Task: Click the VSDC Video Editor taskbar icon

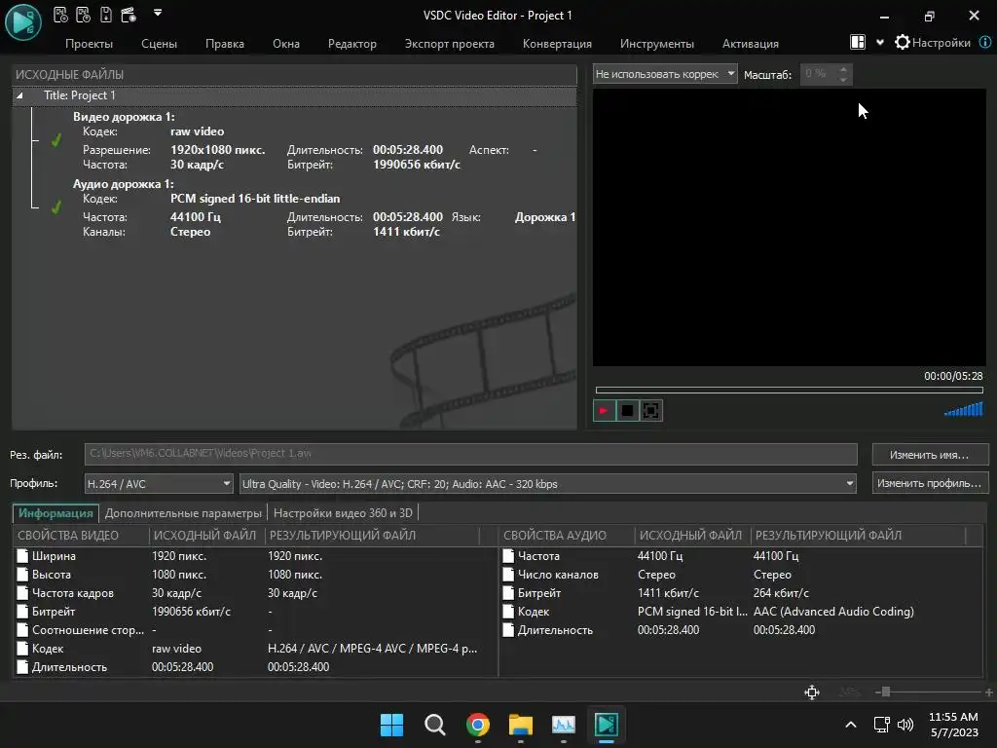Action: (606, 725)
